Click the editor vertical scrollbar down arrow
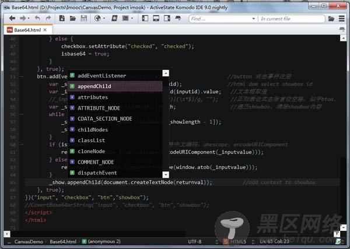This screenshot has width=350, height=249. point(343,227)
